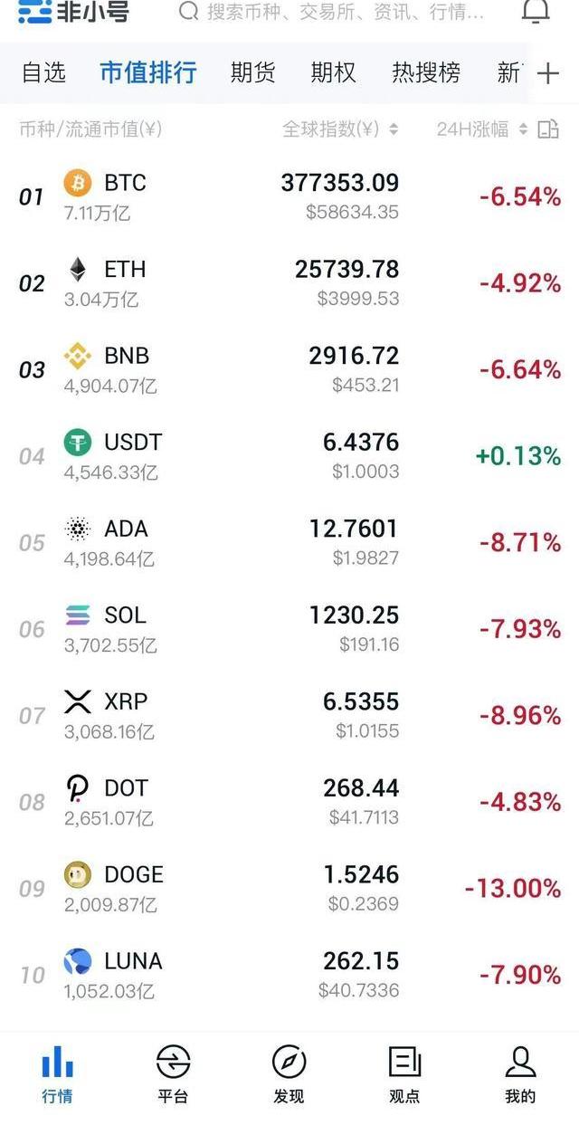Switch to the 期货 futures tab
579x1125 pixels.
(x=252, y=72)
